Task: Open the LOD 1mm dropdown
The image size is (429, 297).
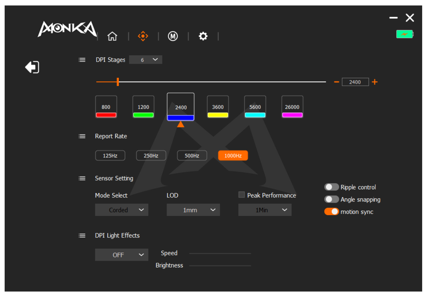Action: [193, 210]
